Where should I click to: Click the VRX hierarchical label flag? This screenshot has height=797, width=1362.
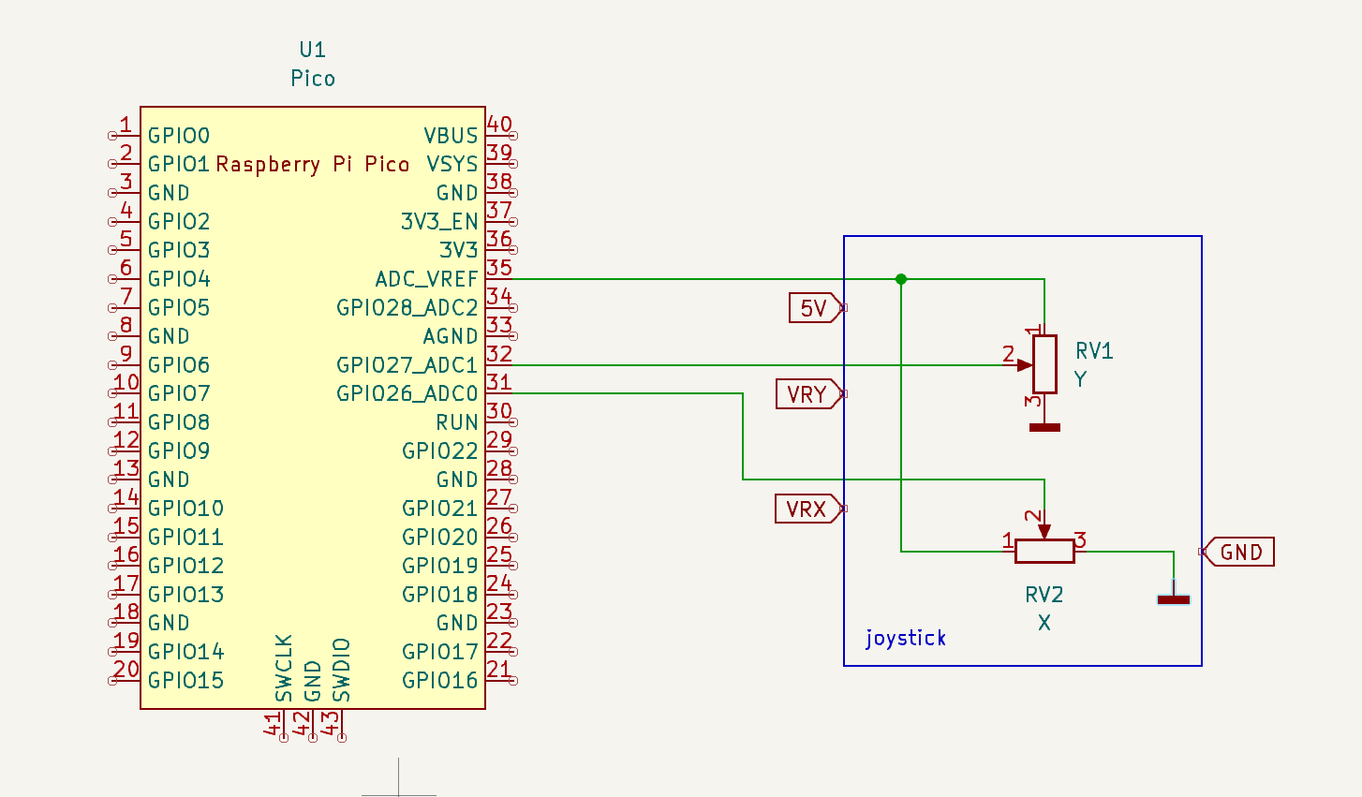[808, 509]
